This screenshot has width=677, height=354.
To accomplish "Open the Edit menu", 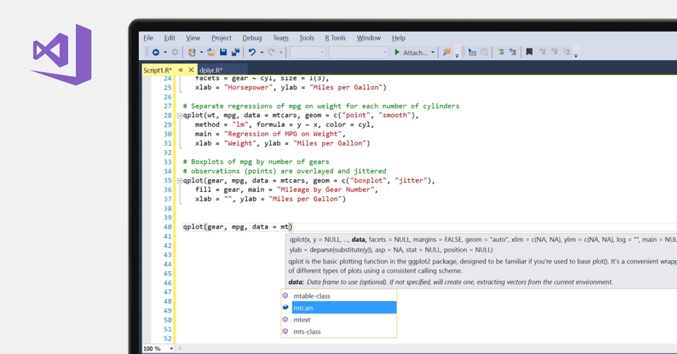I will (x=170, y=38).
